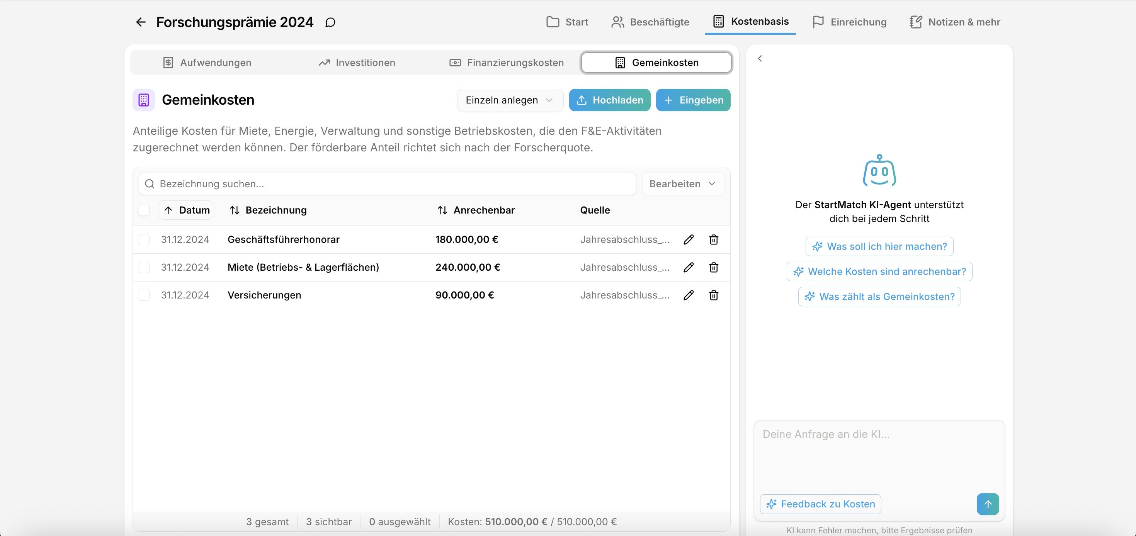Open the Einreichung tab

coord(849,22)
